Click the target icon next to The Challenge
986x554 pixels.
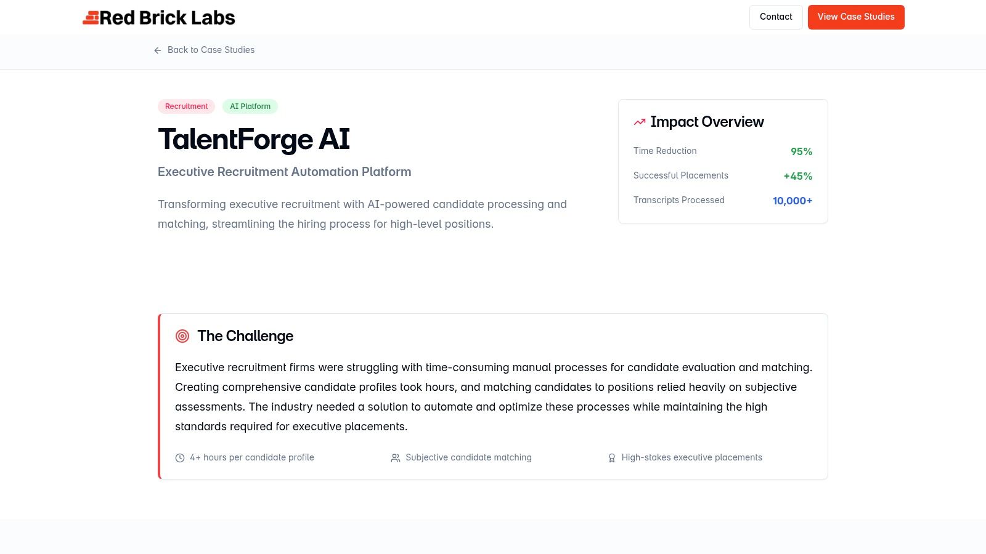tap(182, 336)
